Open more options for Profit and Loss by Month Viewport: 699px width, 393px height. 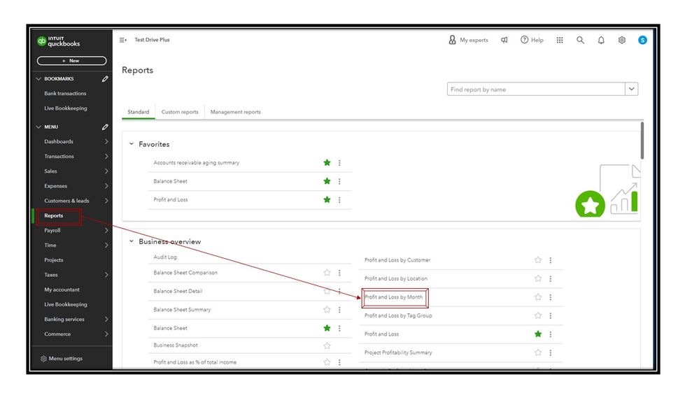coord(551,297)
